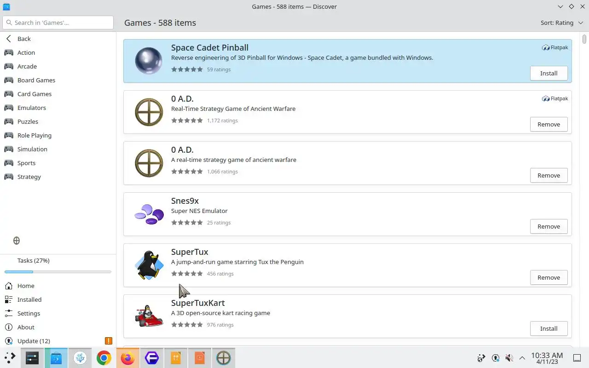
Task: Open the SuperTuxKart racing kart icon
Action: click(149, 316)
